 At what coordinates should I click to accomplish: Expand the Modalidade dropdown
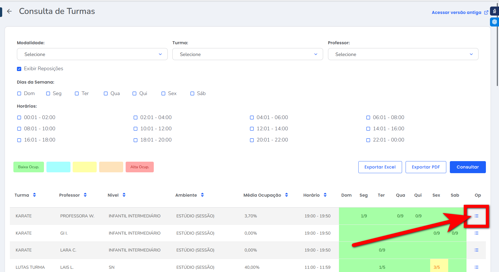pyautogui.click(x=92, y=54)
